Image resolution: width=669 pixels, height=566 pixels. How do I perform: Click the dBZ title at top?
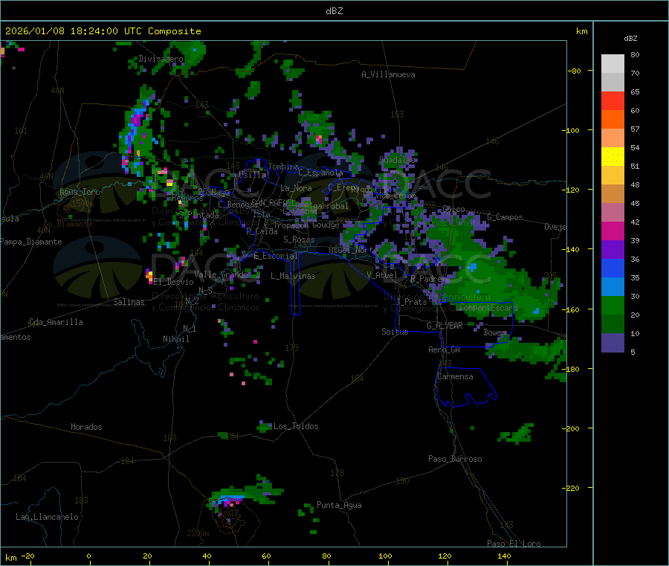pos(334,11)
